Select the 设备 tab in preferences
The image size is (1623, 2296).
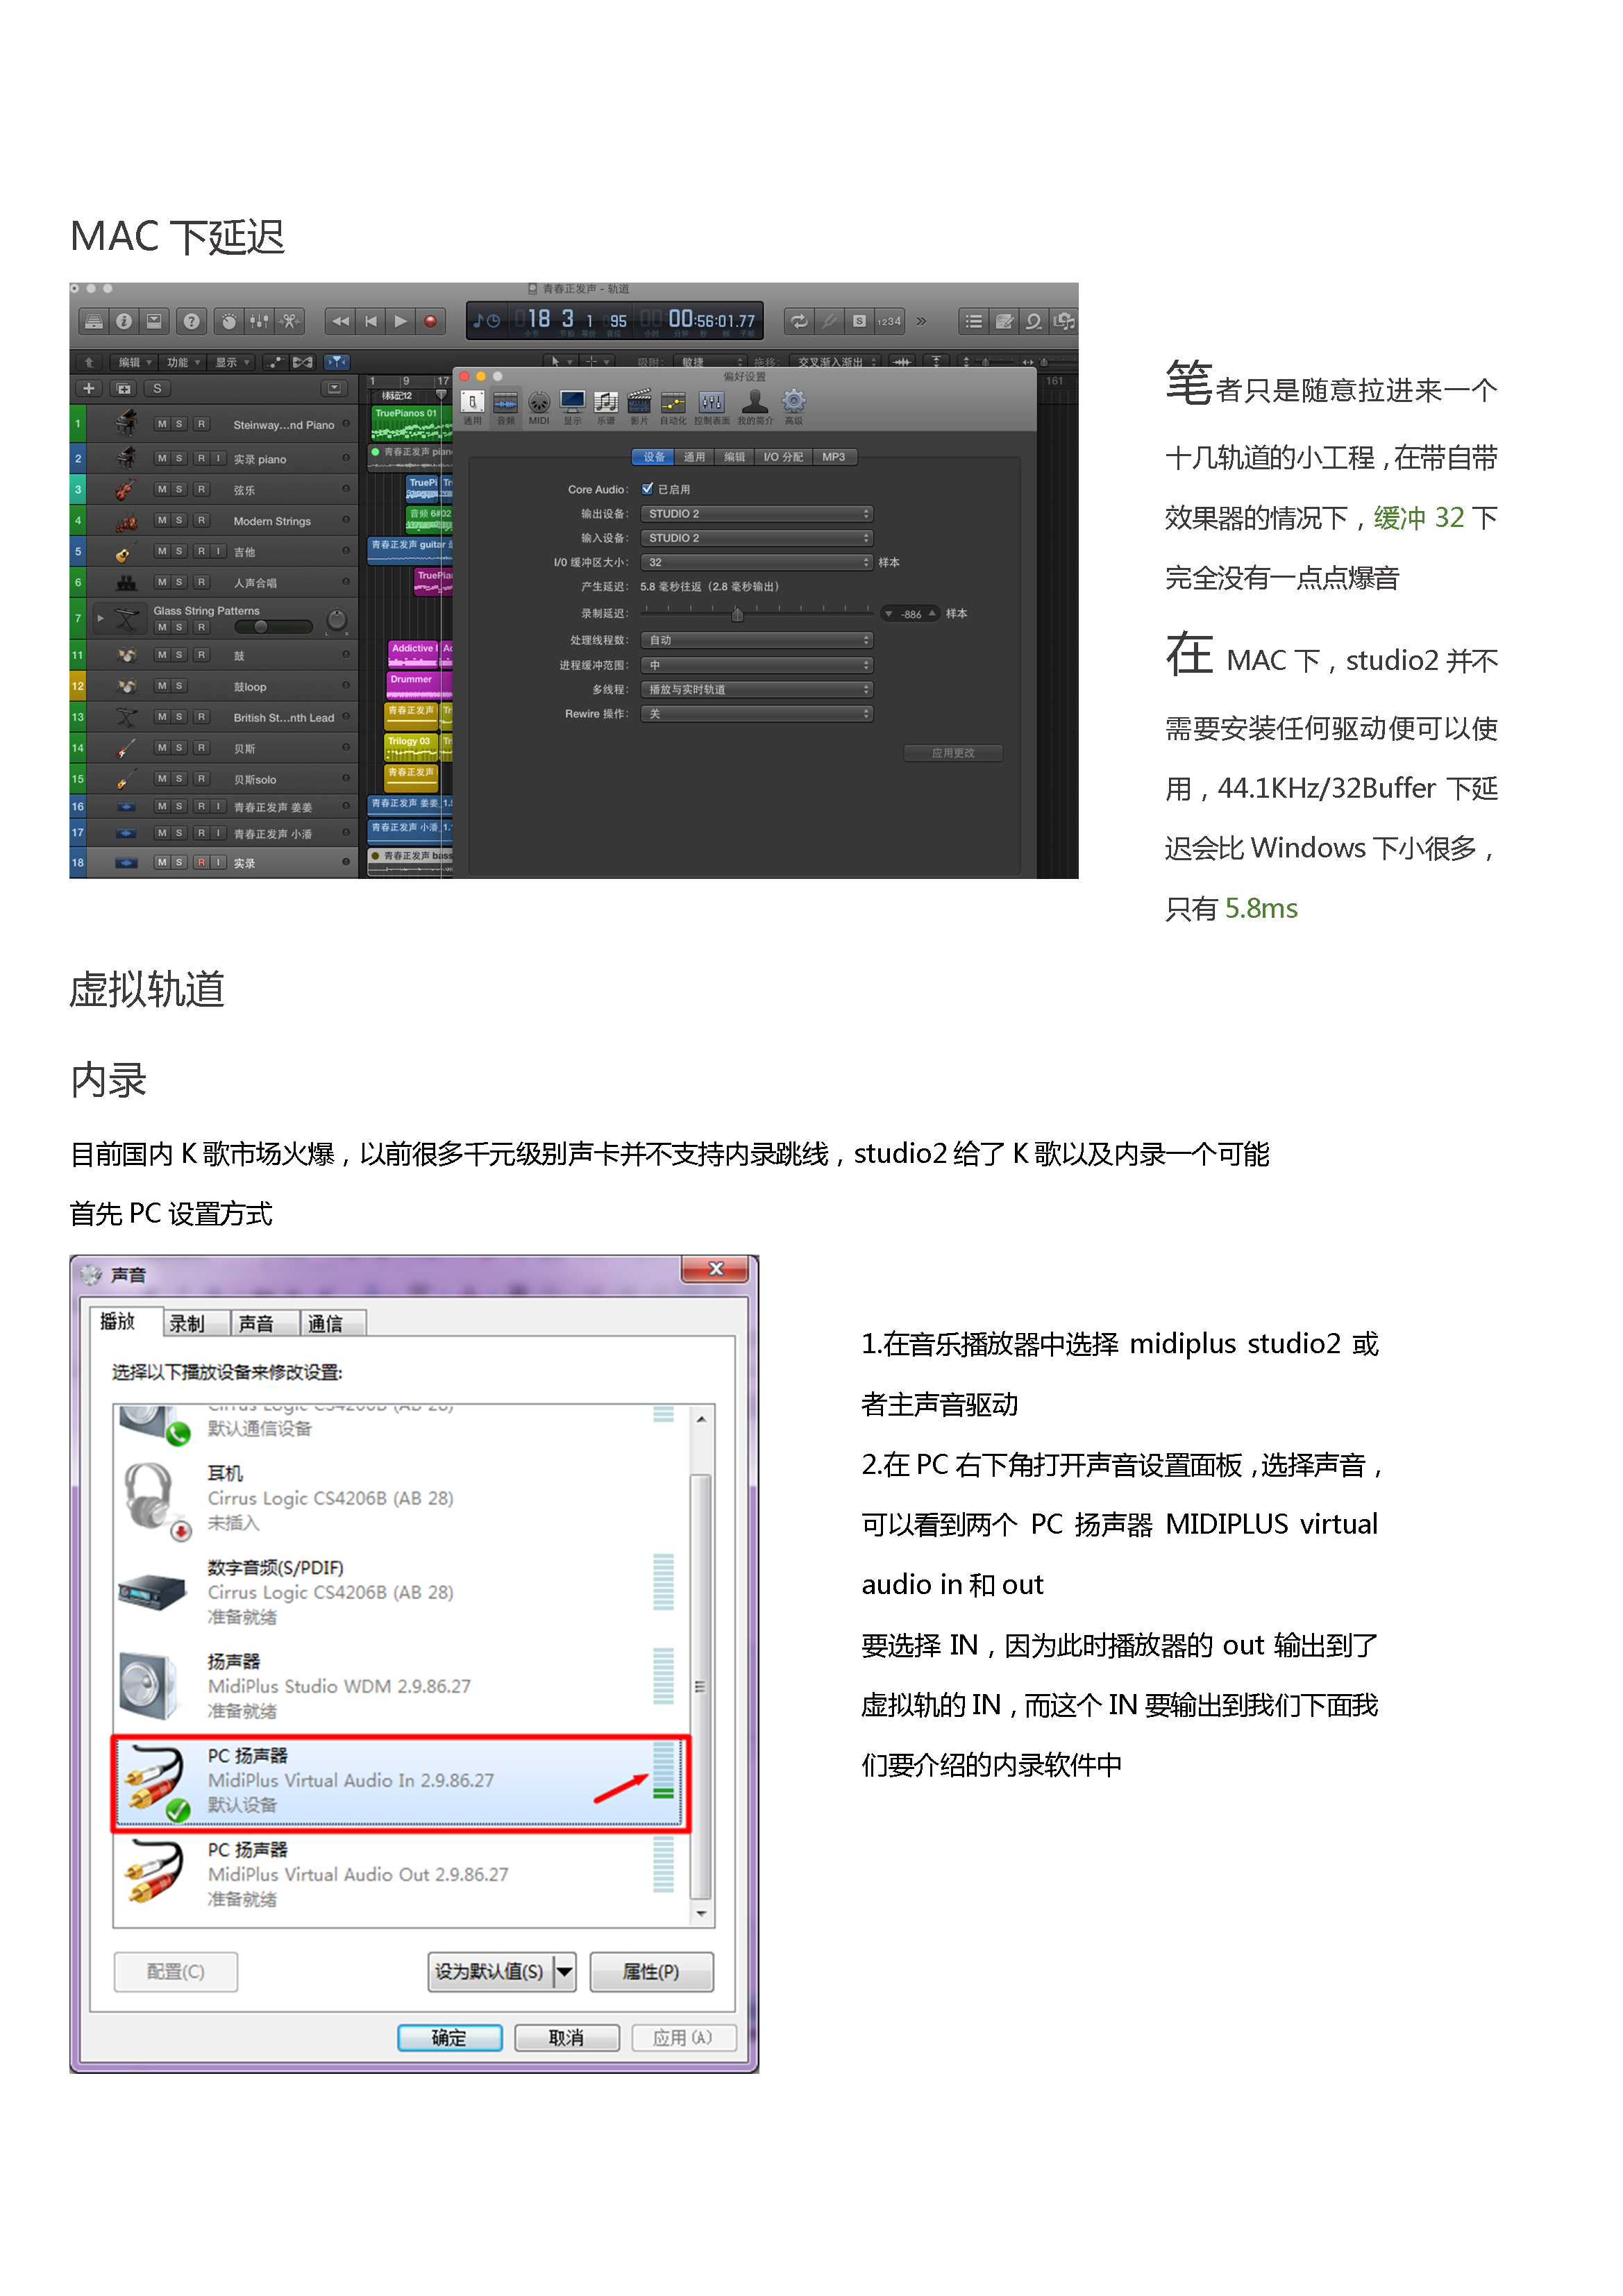[654, 457]
